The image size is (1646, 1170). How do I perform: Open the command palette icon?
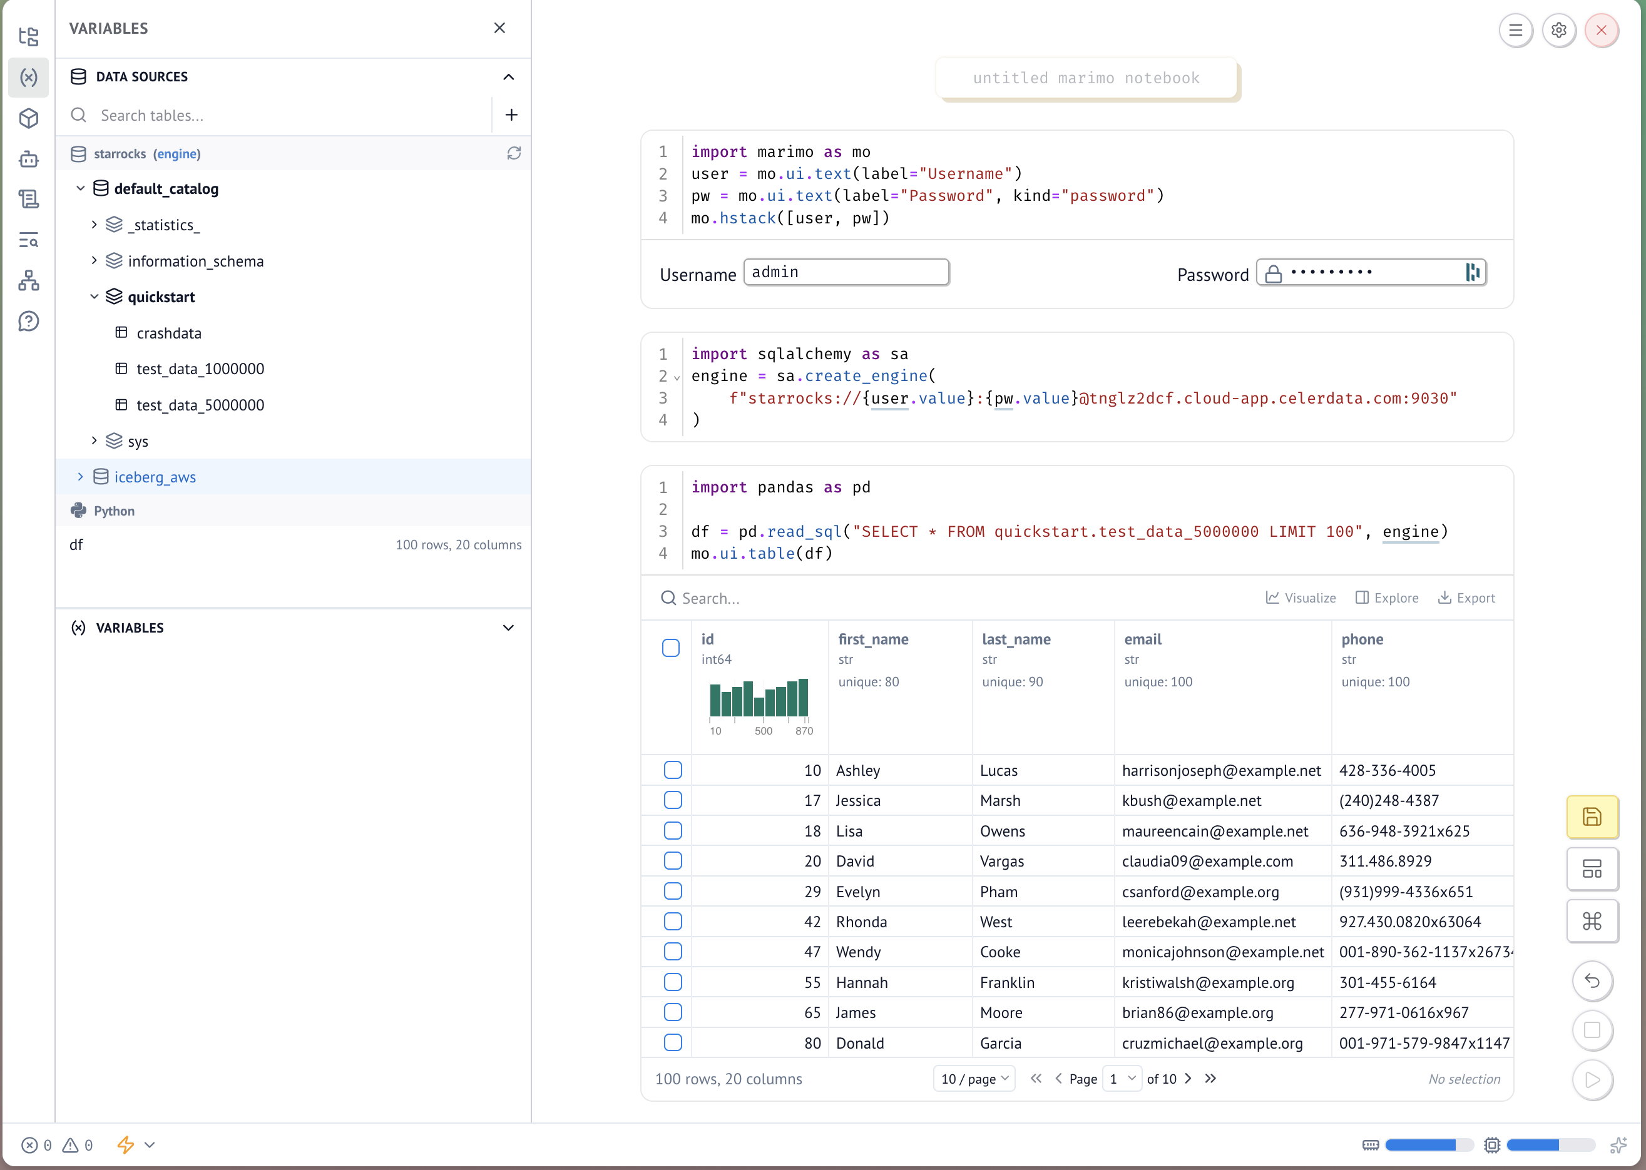[x=1591, y=921]
